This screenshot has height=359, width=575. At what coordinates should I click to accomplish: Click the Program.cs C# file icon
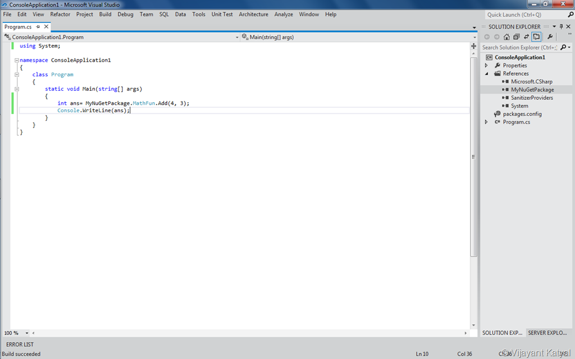(498, 122)
